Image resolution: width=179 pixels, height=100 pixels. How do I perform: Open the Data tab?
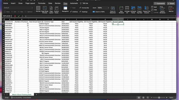50,3
